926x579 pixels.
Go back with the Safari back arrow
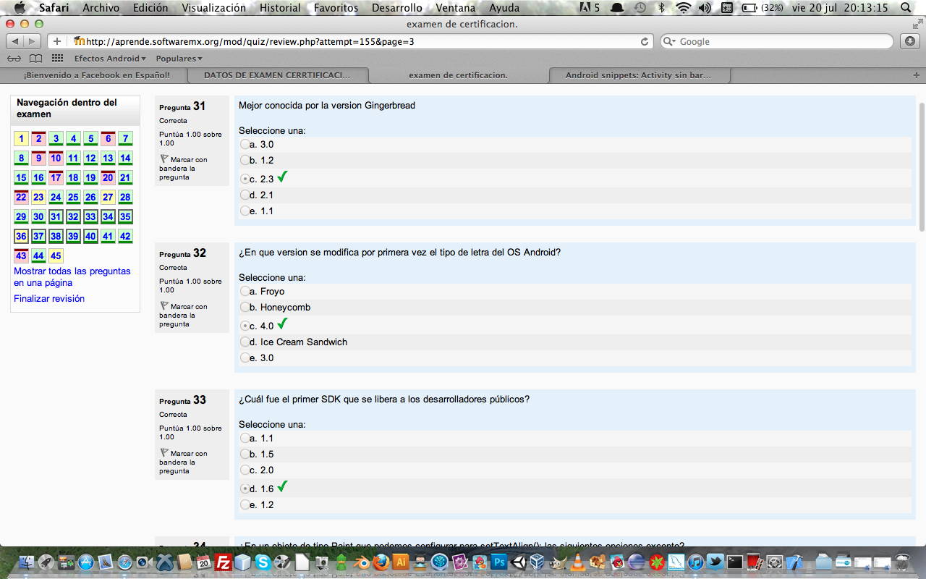pos(16,41)
